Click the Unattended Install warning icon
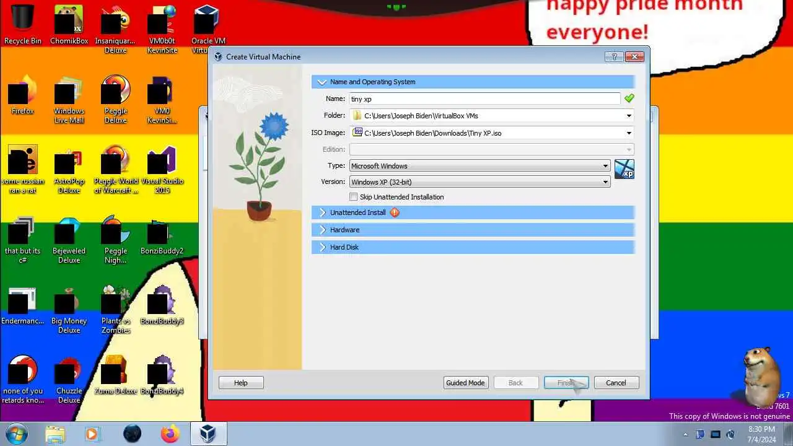 [x=395, y=212]
